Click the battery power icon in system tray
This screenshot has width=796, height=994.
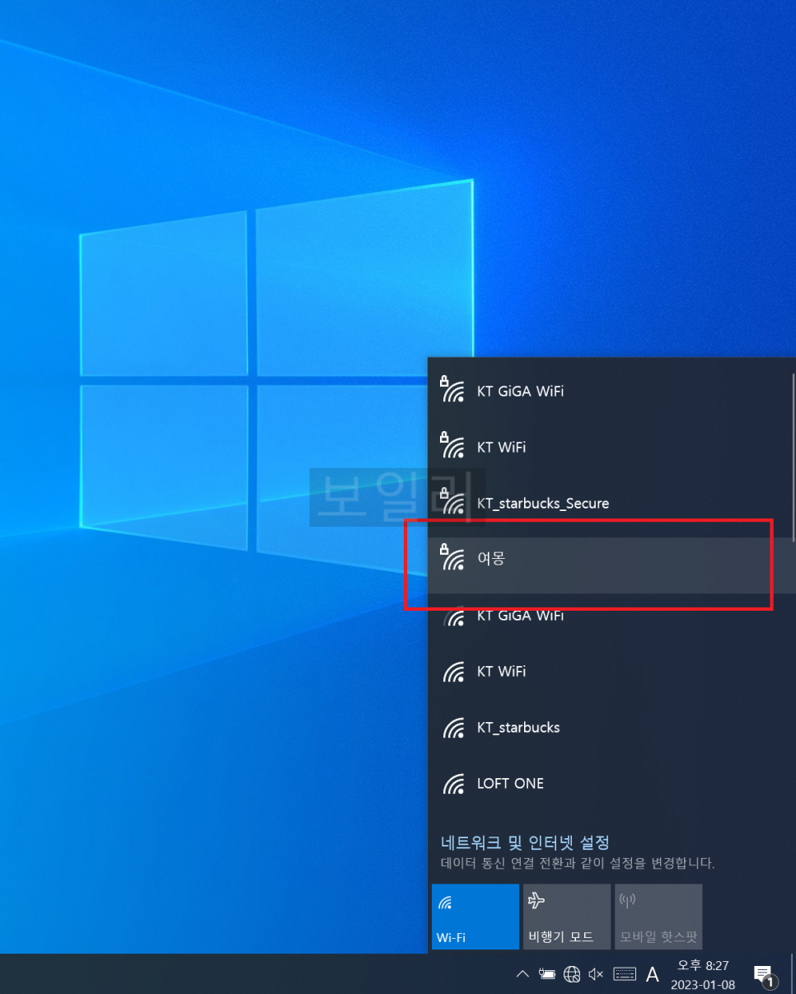point(546,975)
